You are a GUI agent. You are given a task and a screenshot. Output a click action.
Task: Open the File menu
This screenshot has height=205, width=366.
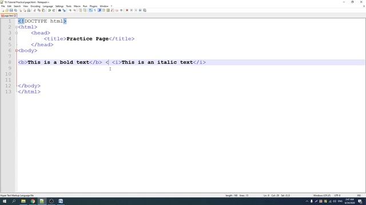coord(3,6)
